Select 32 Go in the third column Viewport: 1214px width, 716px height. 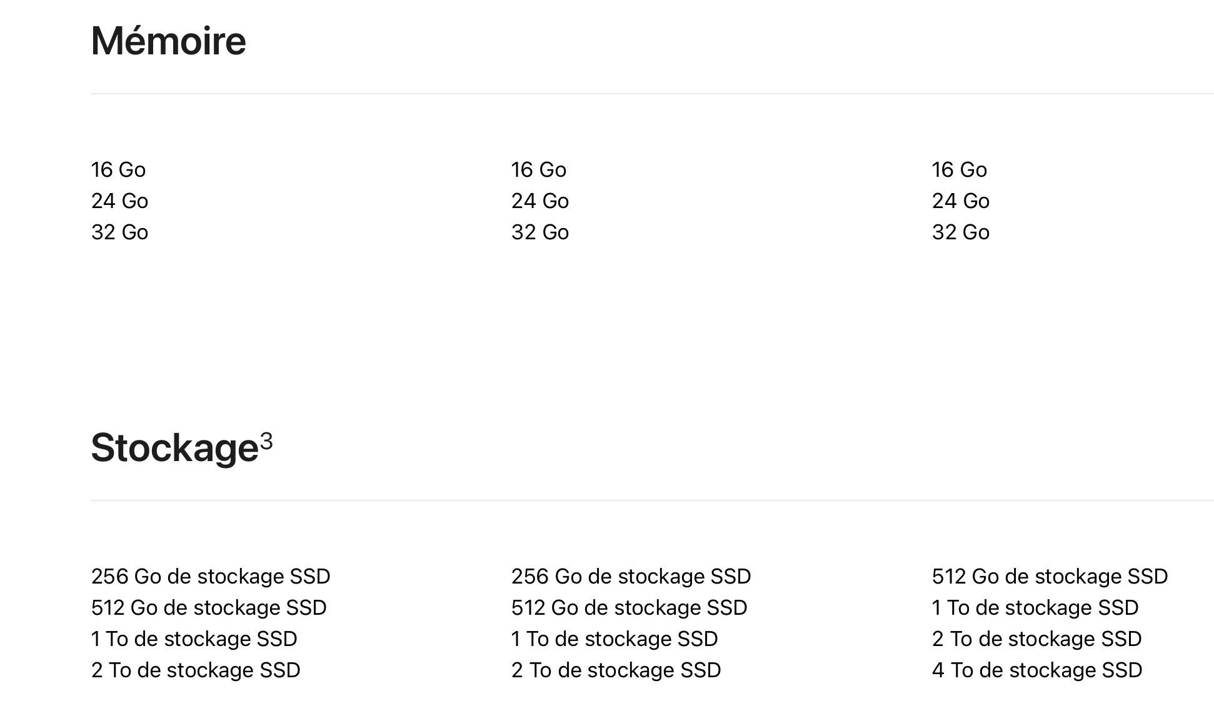click(x=960, y=232)
